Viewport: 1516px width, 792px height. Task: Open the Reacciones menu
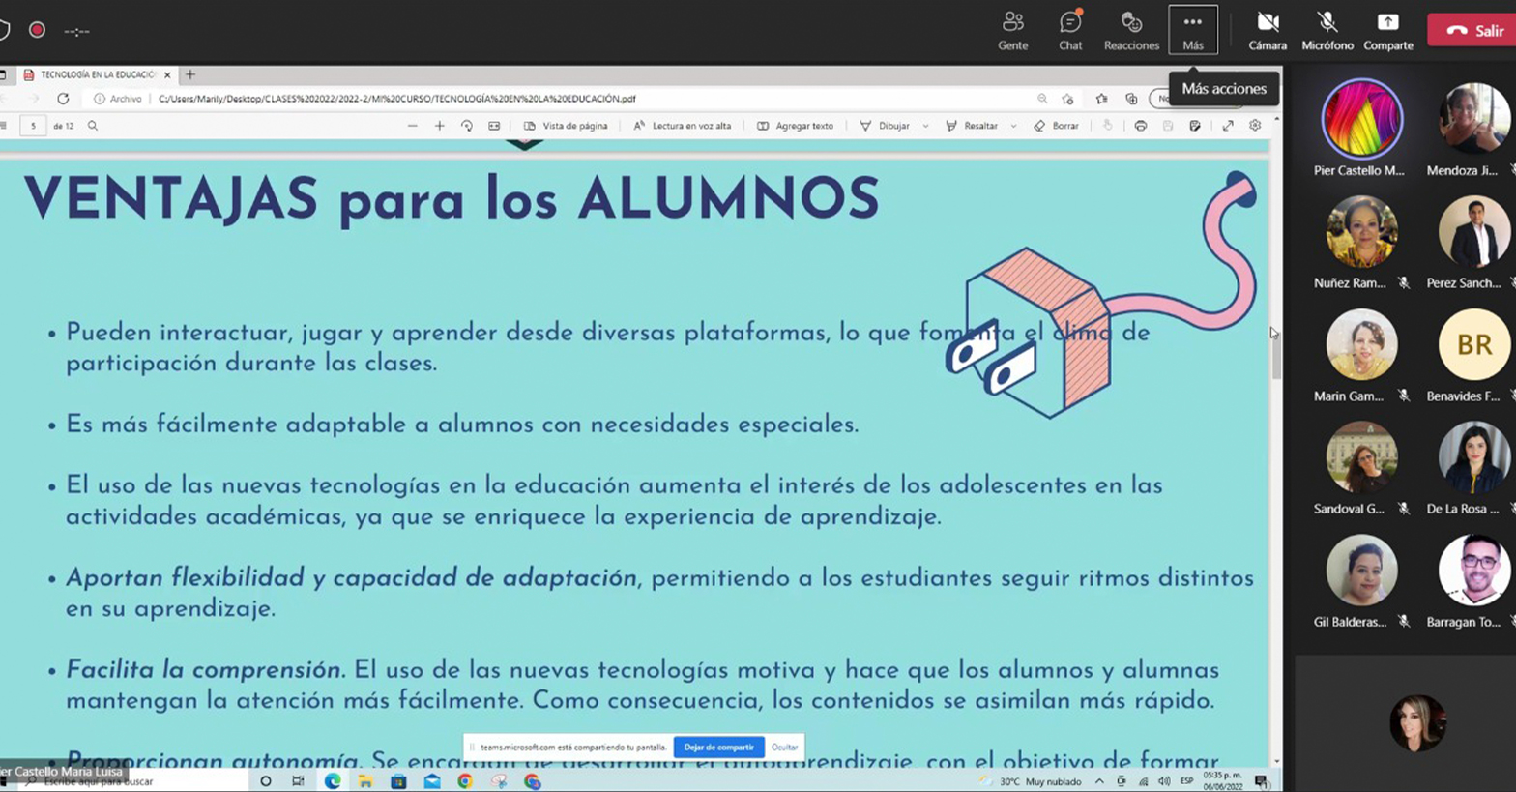1131,30
